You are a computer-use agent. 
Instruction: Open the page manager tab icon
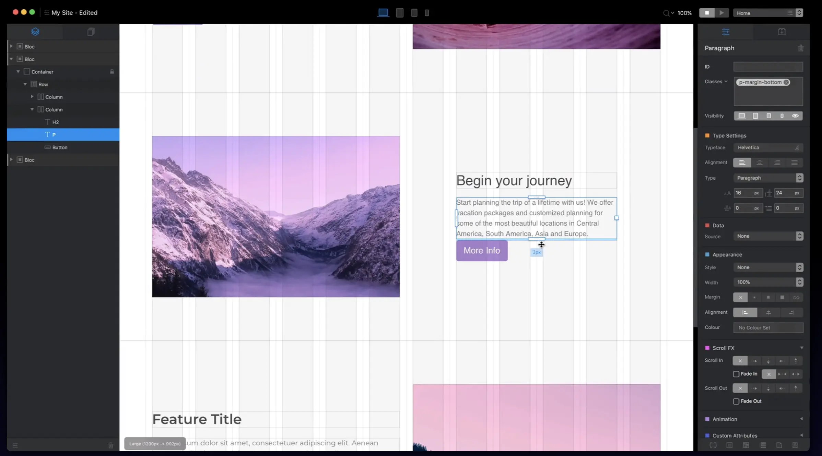coord(91,32)
